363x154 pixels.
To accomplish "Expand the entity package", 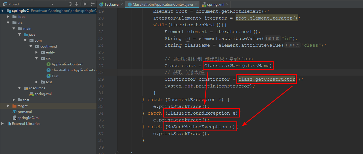I will pos(37,52).
